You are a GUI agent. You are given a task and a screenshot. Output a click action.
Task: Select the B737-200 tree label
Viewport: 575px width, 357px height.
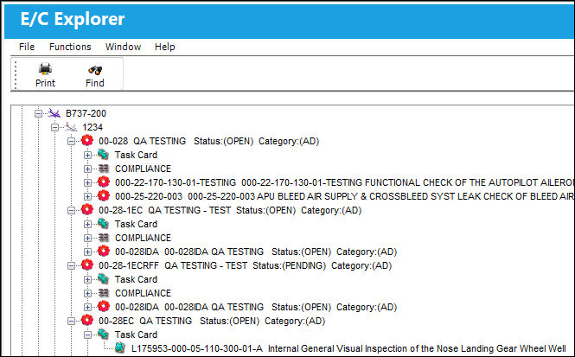click(x=86, y=113)
